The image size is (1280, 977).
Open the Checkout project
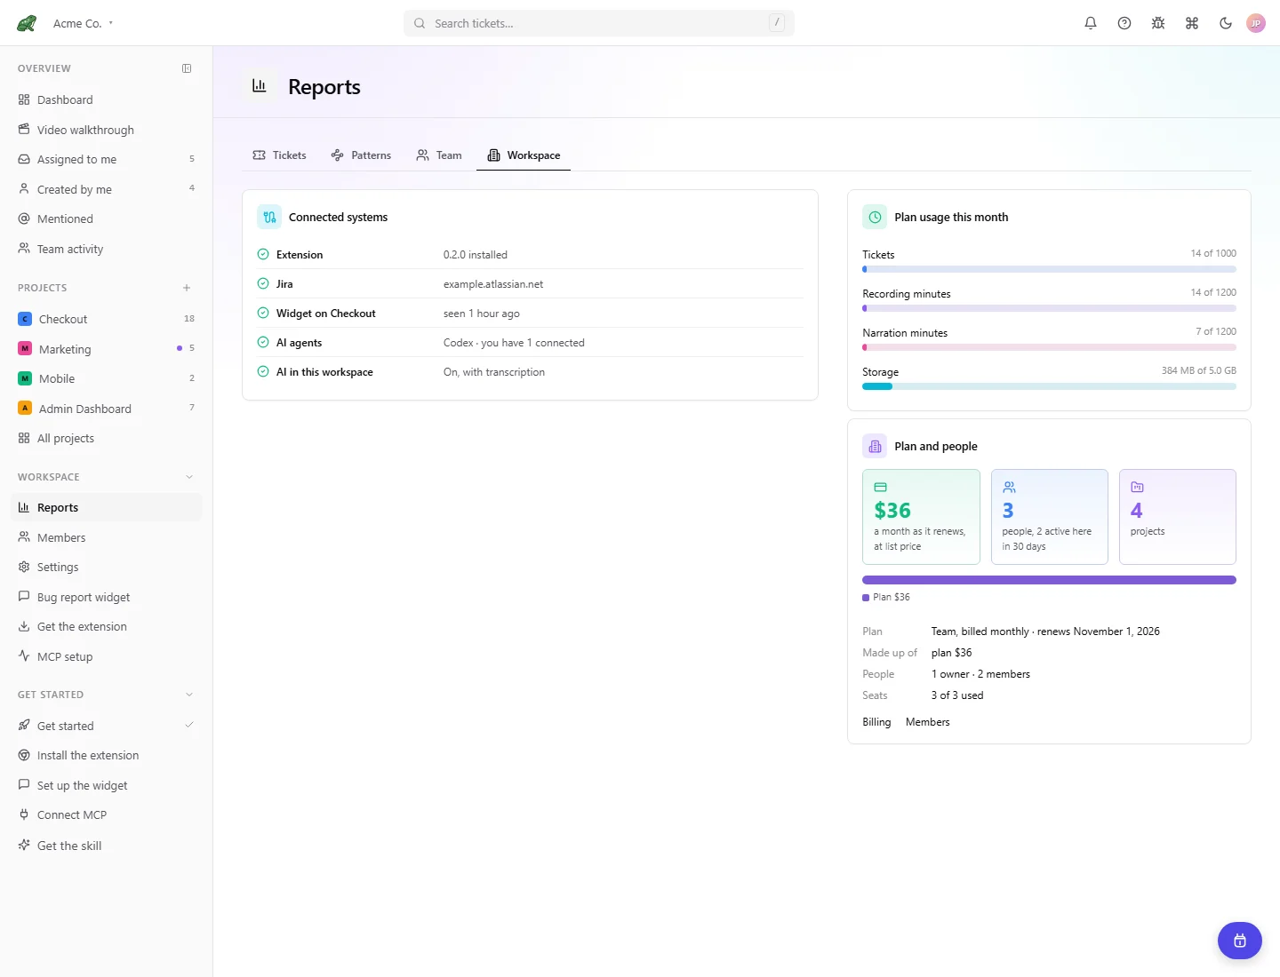tap(107, 319)
